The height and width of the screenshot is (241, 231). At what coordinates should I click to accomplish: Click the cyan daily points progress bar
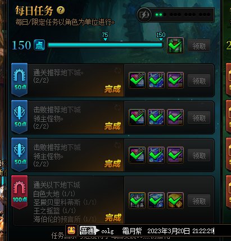(105, 45)
